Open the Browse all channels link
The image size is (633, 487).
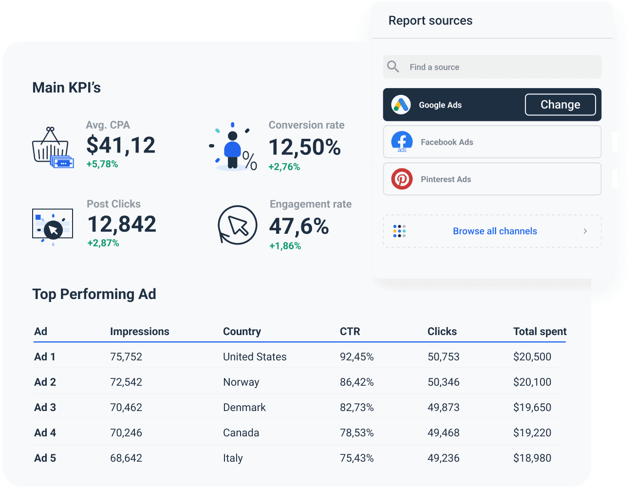pos(495,231)
